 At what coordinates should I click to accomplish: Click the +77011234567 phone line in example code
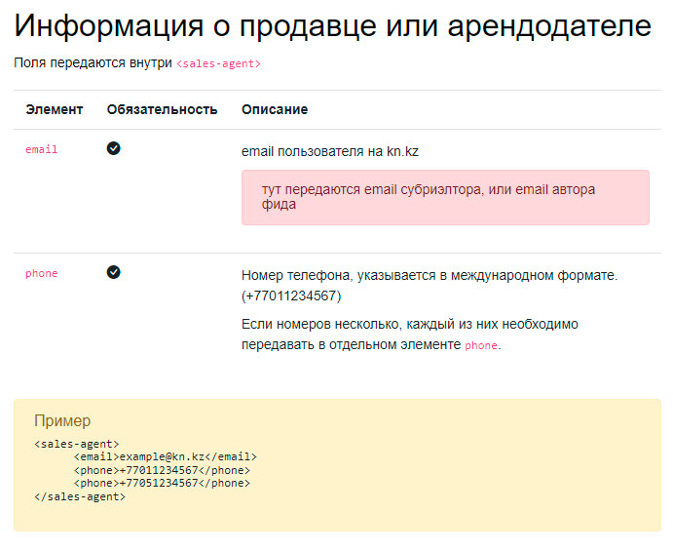(162, 469)
